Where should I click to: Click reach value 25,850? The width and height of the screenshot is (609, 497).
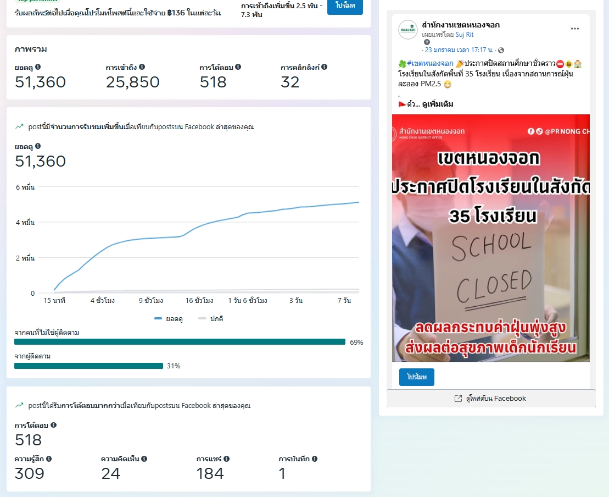(x=133, y=82)
